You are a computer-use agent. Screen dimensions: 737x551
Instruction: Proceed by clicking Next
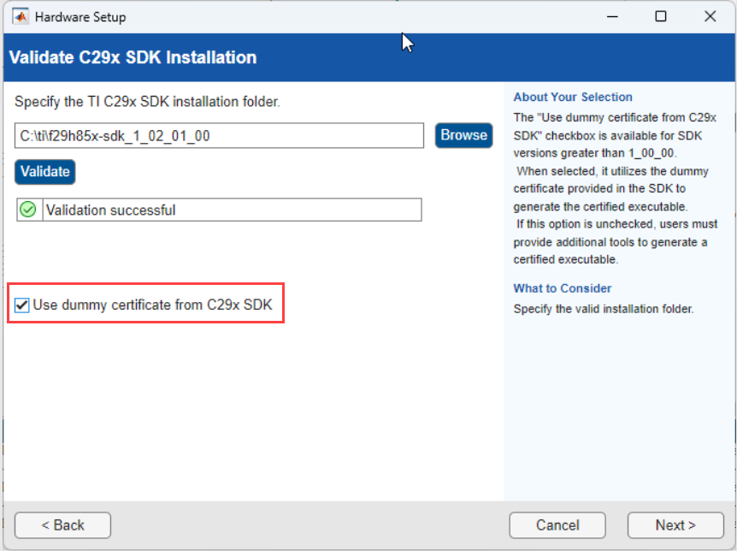[x=675, y=524]
